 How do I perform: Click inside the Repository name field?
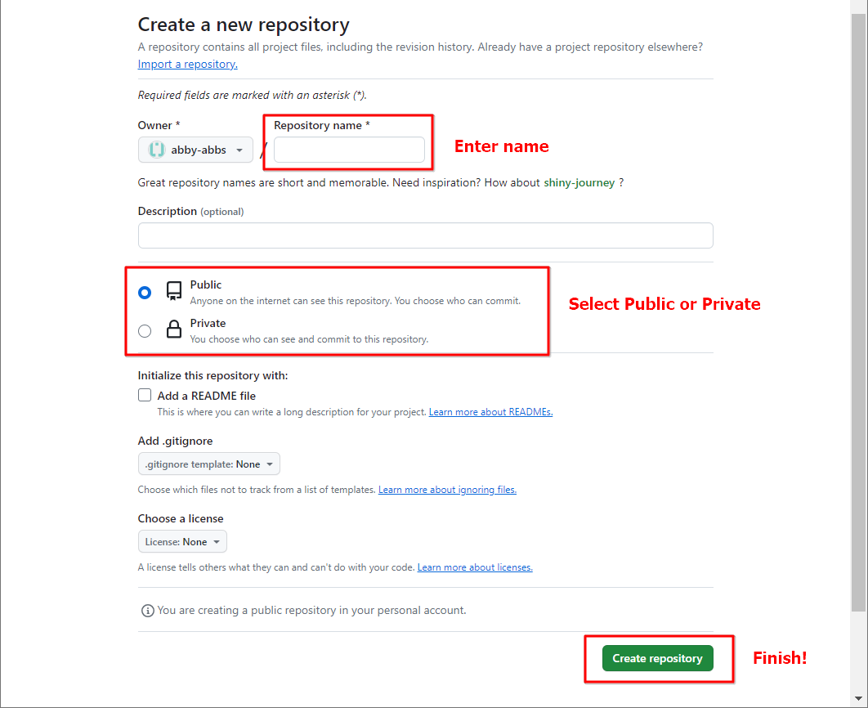[348, 150]
